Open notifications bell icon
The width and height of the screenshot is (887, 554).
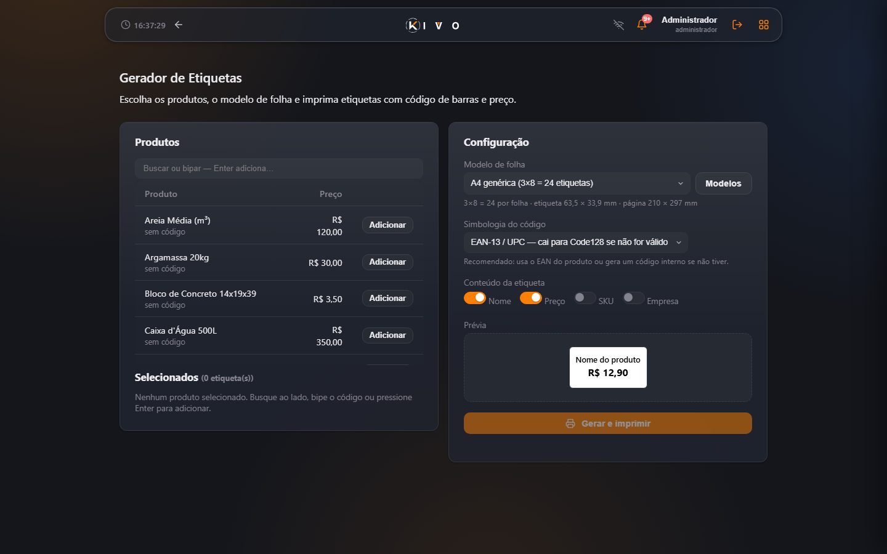click(642, 25)
